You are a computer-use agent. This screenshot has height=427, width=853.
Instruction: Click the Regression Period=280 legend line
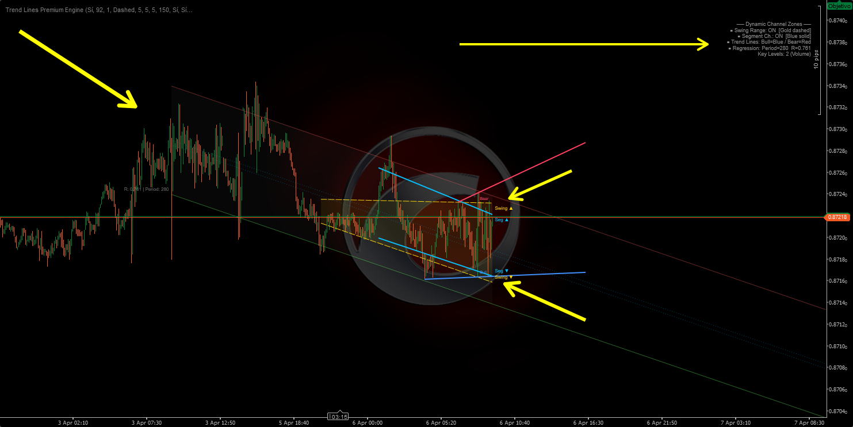771,48
